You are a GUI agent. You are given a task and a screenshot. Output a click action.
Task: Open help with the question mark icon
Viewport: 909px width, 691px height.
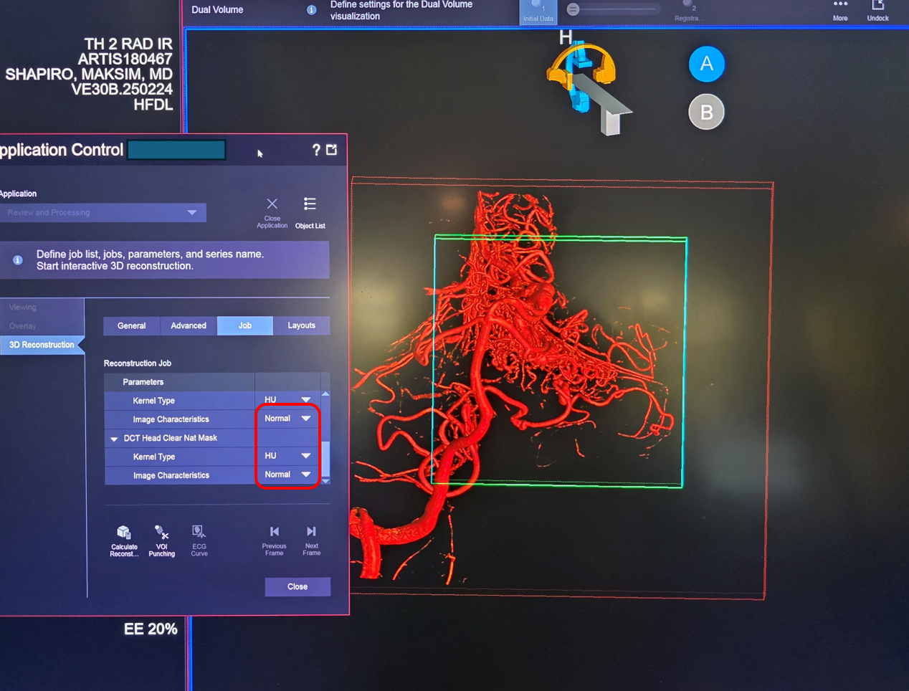click(x=316, y=150)
